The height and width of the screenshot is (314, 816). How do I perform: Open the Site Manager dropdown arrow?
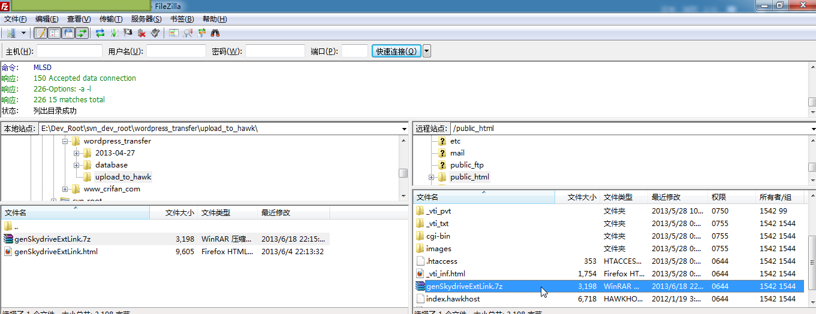pyautogui.click(x=24, y=33)
